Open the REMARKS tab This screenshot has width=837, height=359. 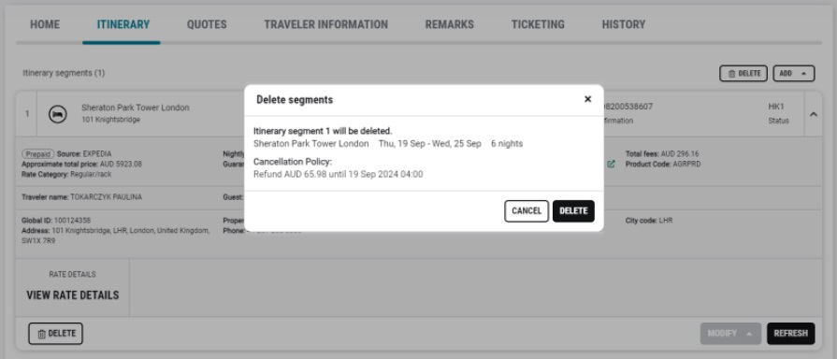450,24
